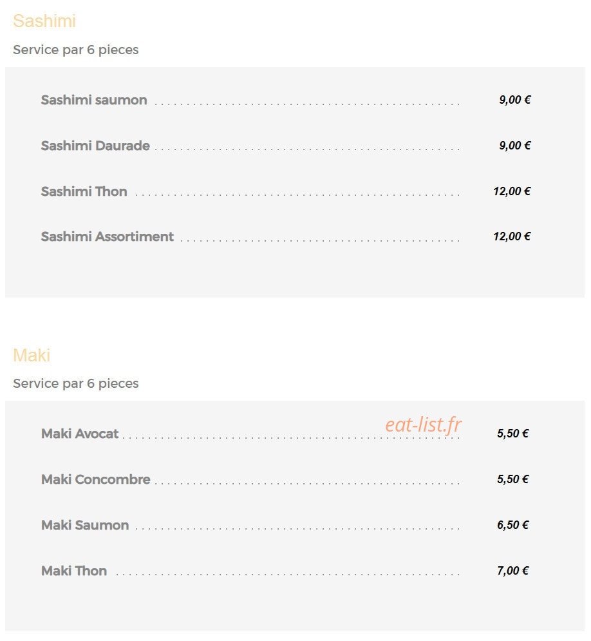Viewport: 591px width, 641px height.
Task: Select the Maki Thon menu item
Action: click(x=74, y=571)
